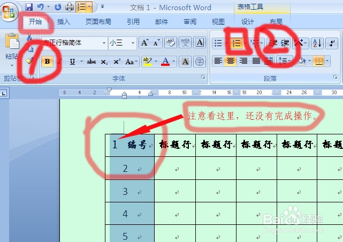Image resolution: width=343 pixels, height=242 pixels.
Task: Show or hide paragraph marks
Action: point(332,43)
